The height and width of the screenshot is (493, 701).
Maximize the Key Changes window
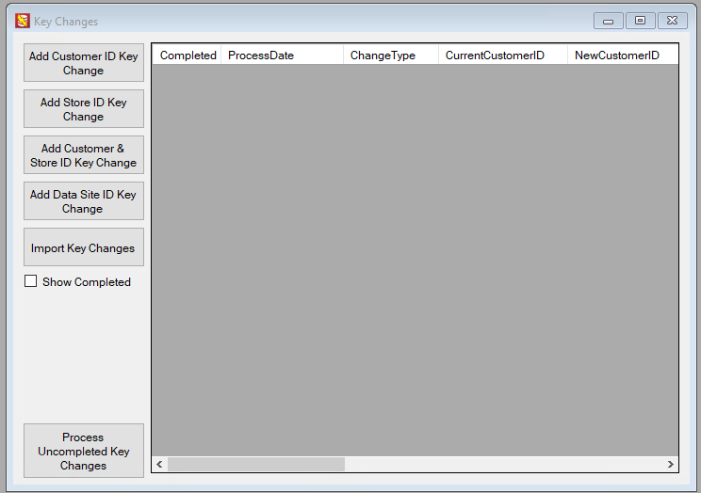pos(640,21)
